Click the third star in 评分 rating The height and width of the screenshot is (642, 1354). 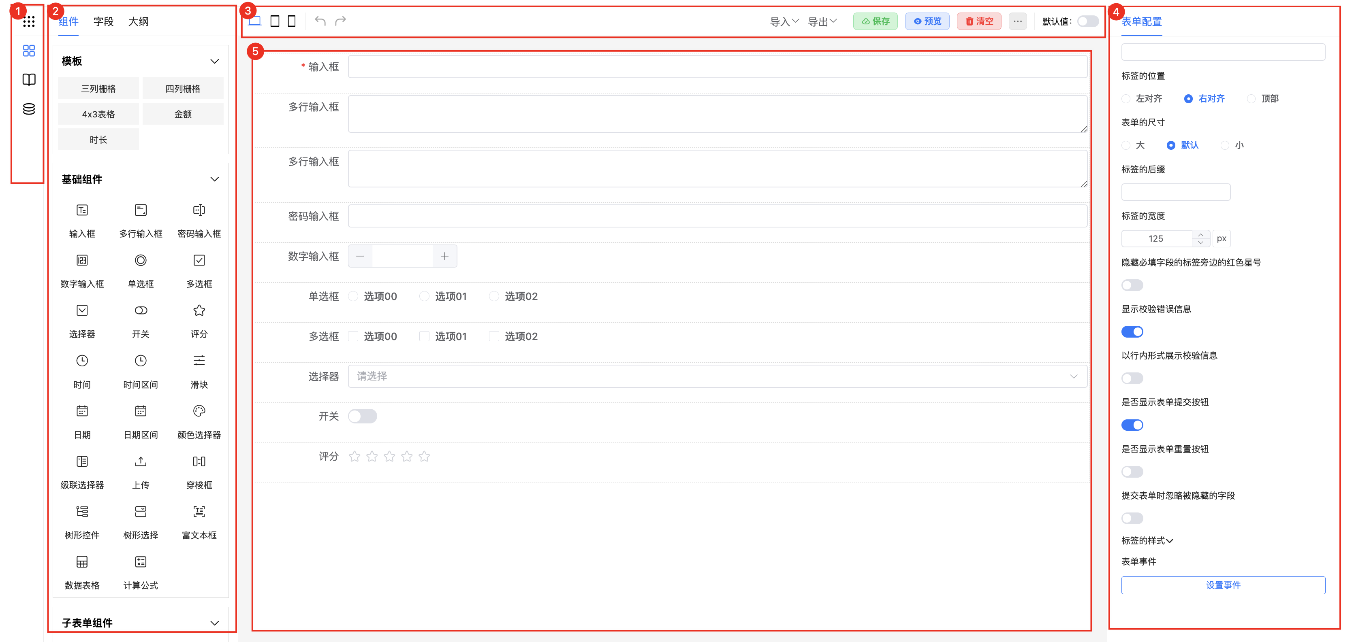[389, 457]
